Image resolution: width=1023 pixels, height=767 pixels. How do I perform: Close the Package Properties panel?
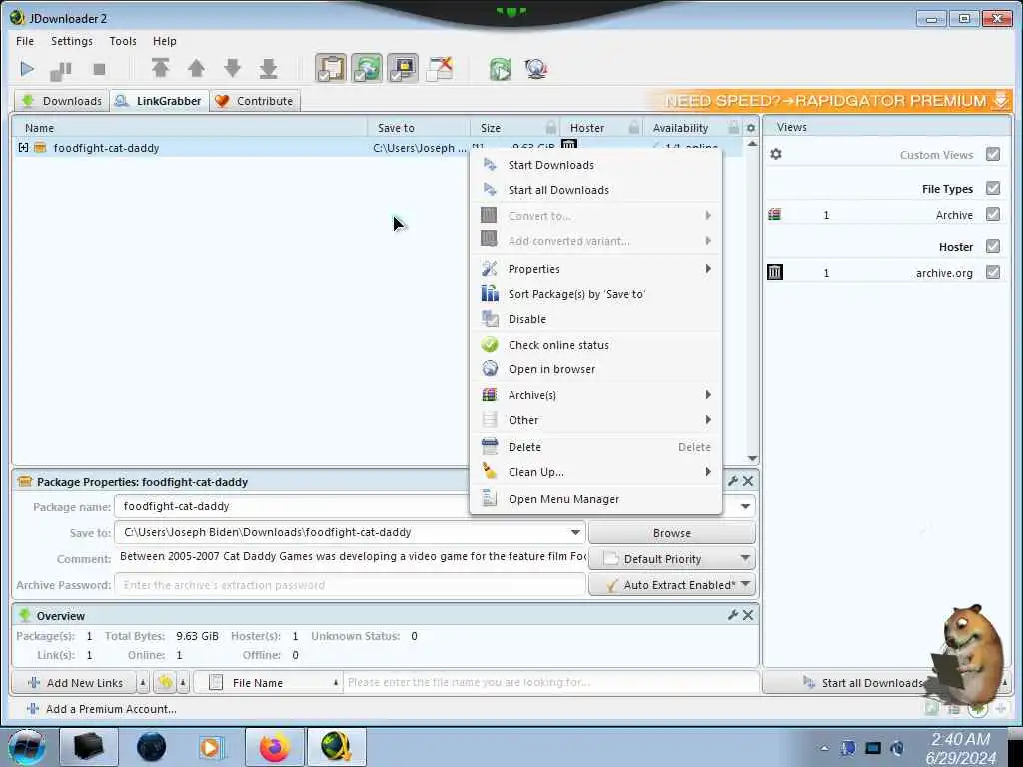point(748,481)
